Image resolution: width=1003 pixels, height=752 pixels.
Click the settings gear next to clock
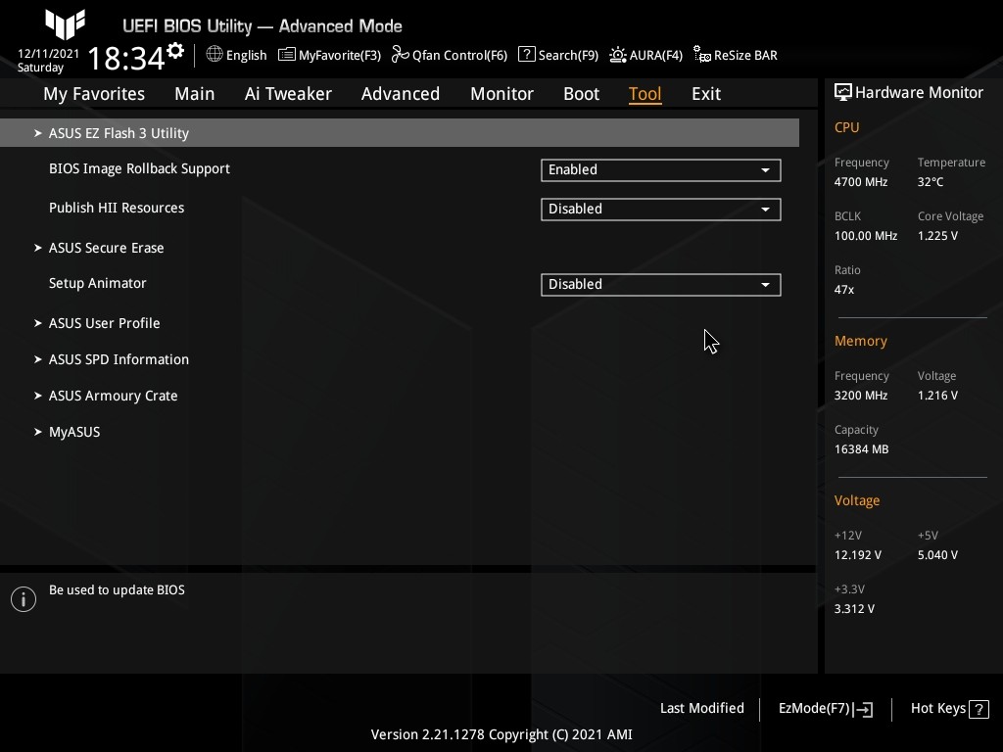coord(175,50)
